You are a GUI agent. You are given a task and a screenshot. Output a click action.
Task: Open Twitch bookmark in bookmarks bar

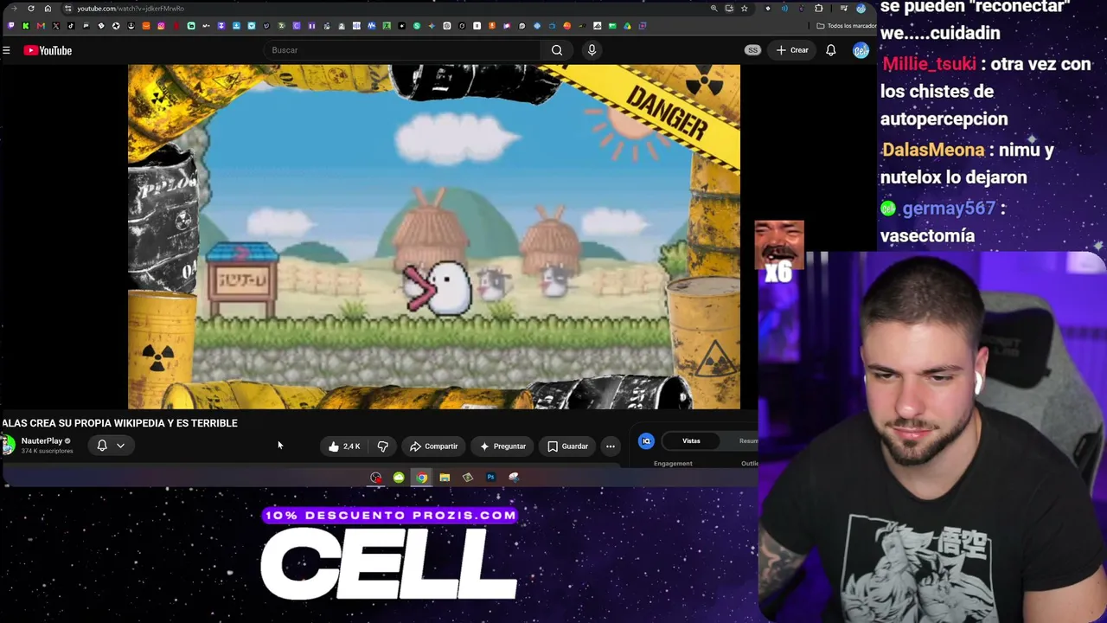[10, 26]
